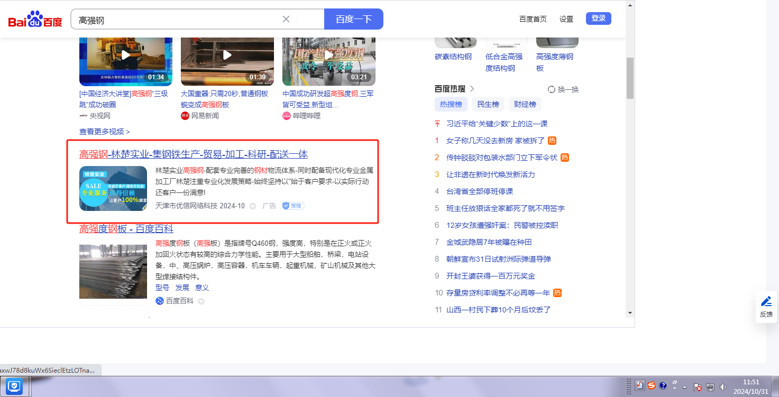Clear the search box with the X icon
This screenshot has width=779, height=397.
[286, 19]
